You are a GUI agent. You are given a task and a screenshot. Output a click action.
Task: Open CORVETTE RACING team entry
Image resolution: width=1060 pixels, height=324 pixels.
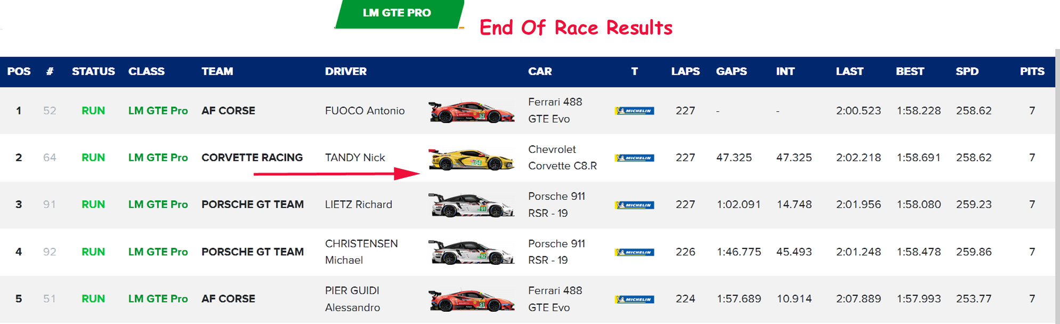[x=252, y=158]
